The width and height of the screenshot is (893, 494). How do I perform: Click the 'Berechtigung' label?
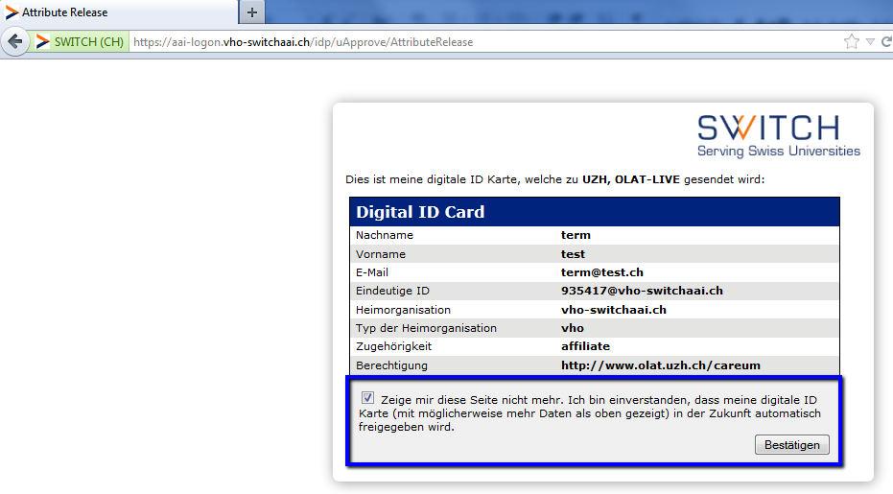(x=391, y=365)
